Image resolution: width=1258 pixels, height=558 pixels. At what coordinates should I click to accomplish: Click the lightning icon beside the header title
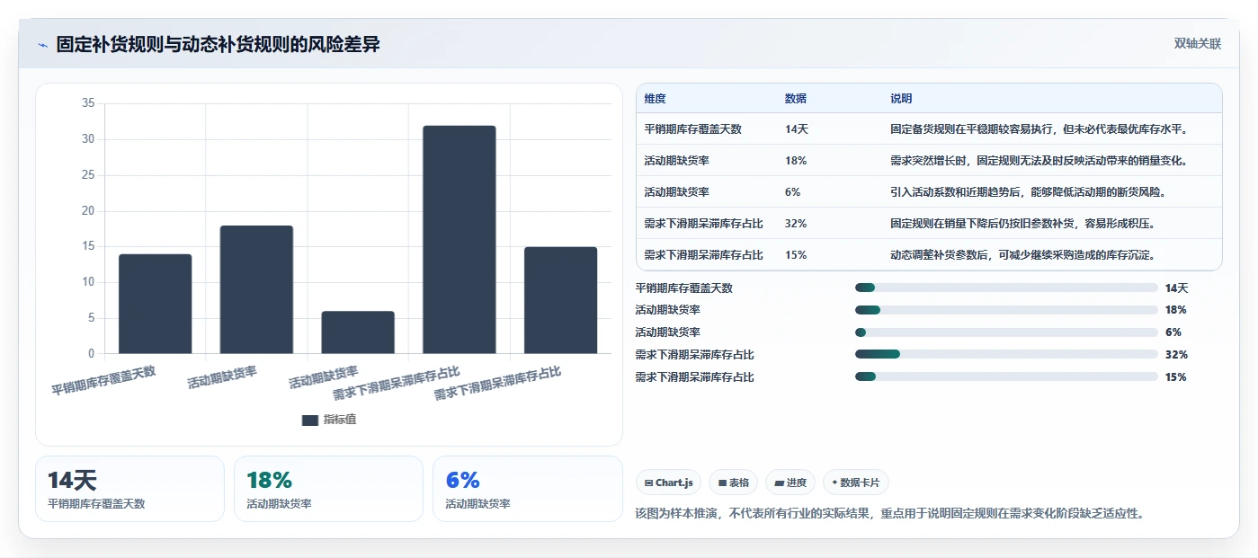pos(42,45)
